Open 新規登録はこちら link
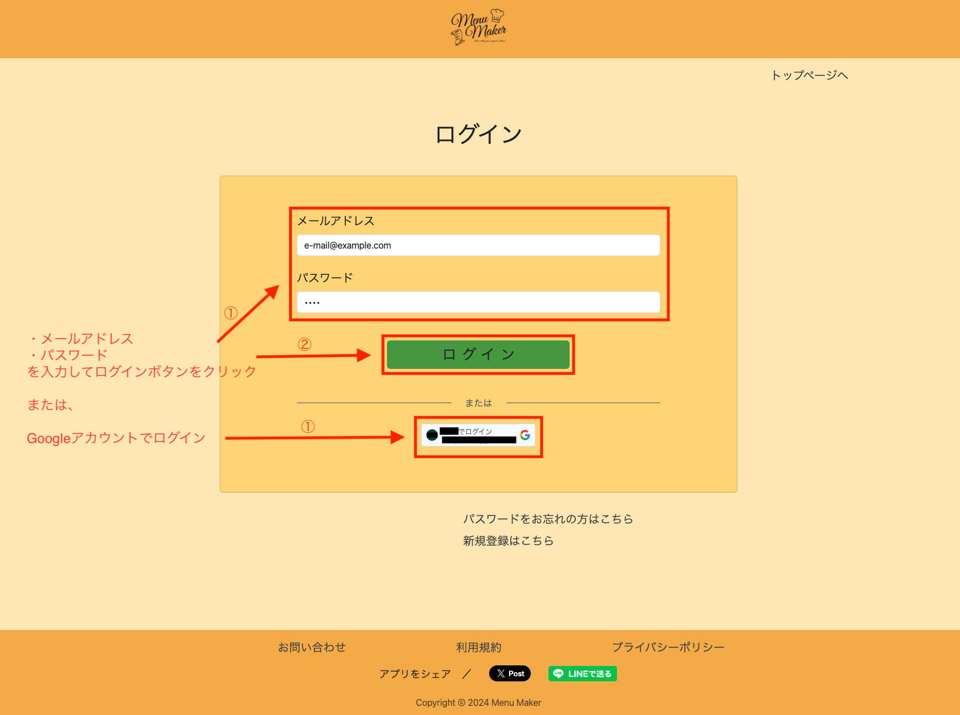The width and height of the screenshot is (960, 715). pos(508,541)
